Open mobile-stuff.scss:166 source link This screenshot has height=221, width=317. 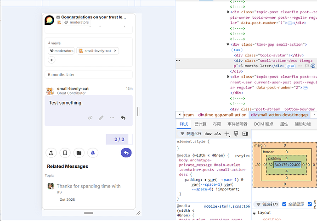tap(227, 206)
